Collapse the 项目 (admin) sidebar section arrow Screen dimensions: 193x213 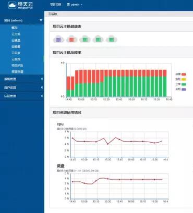pyautogui.click(x=41, y=20)
